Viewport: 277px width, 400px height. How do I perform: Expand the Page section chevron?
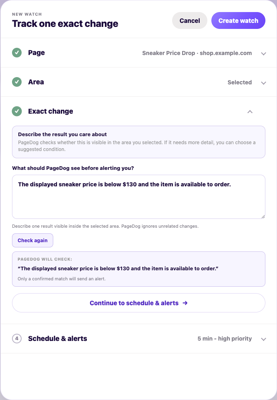click(x=263, y=53)
